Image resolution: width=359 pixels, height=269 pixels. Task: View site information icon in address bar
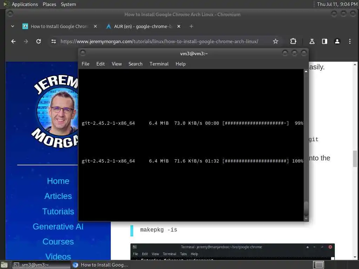pos(54,41)
